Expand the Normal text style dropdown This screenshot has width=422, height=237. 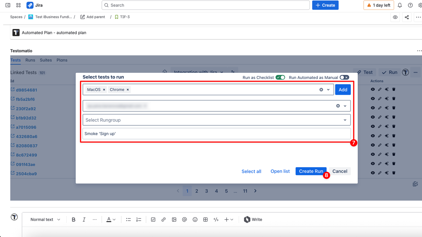(x=45, y=219)
